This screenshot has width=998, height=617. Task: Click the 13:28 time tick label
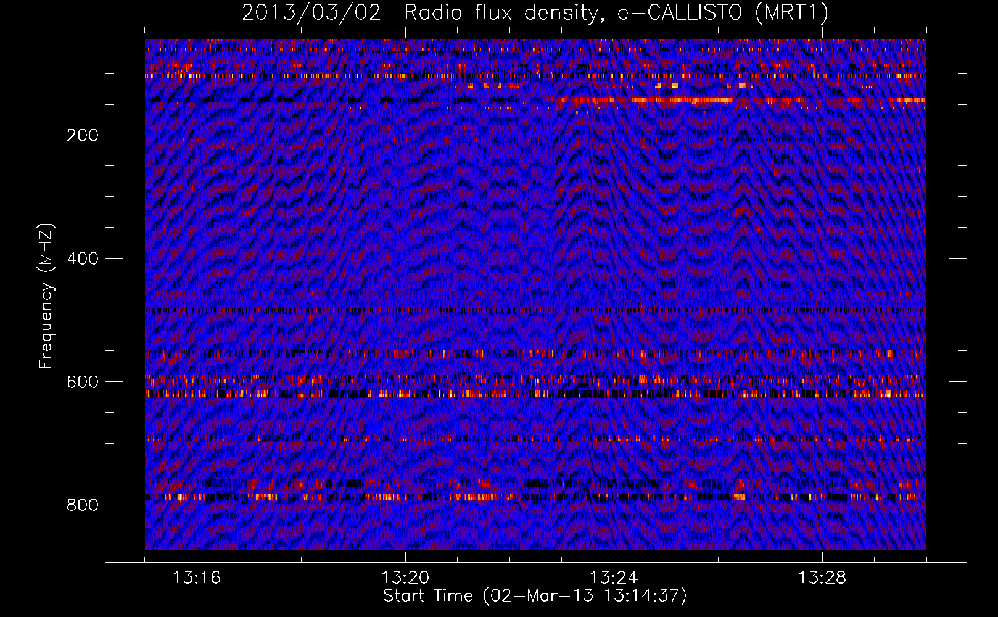point(822,578)
